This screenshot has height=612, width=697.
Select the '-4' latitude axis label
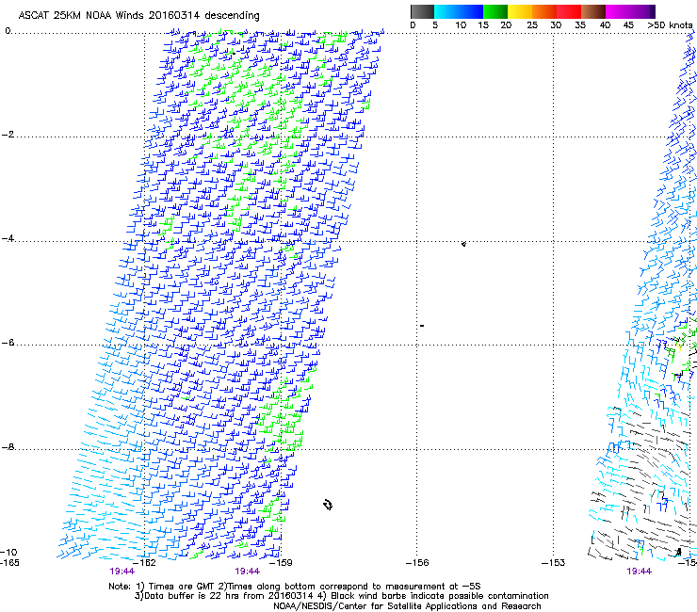(8, 238)
